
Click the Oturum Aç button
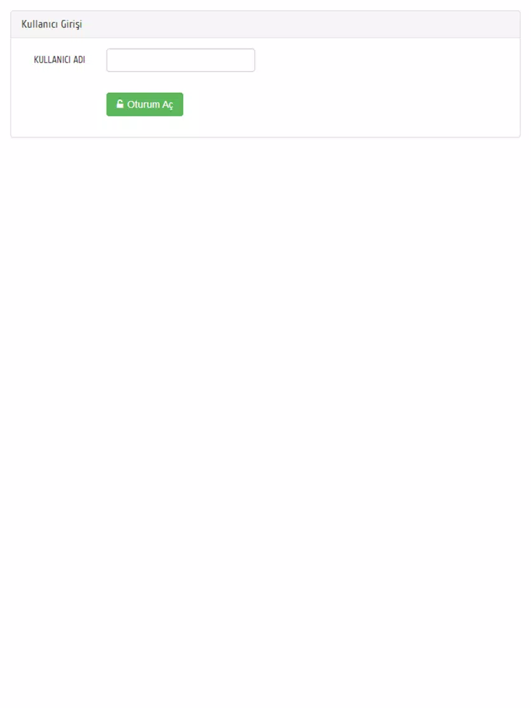(x=145, y=104)
